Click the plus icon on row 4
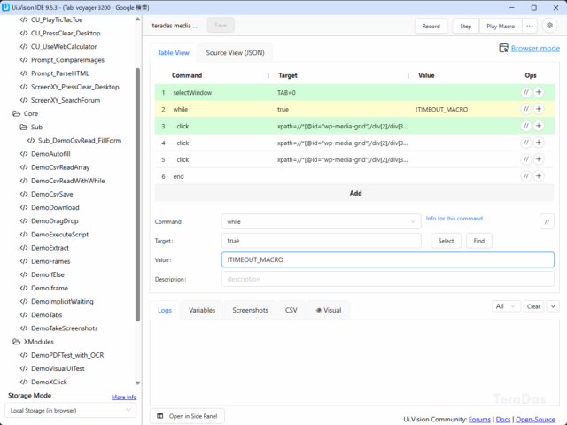567x425 pixels. coord(539,143)
